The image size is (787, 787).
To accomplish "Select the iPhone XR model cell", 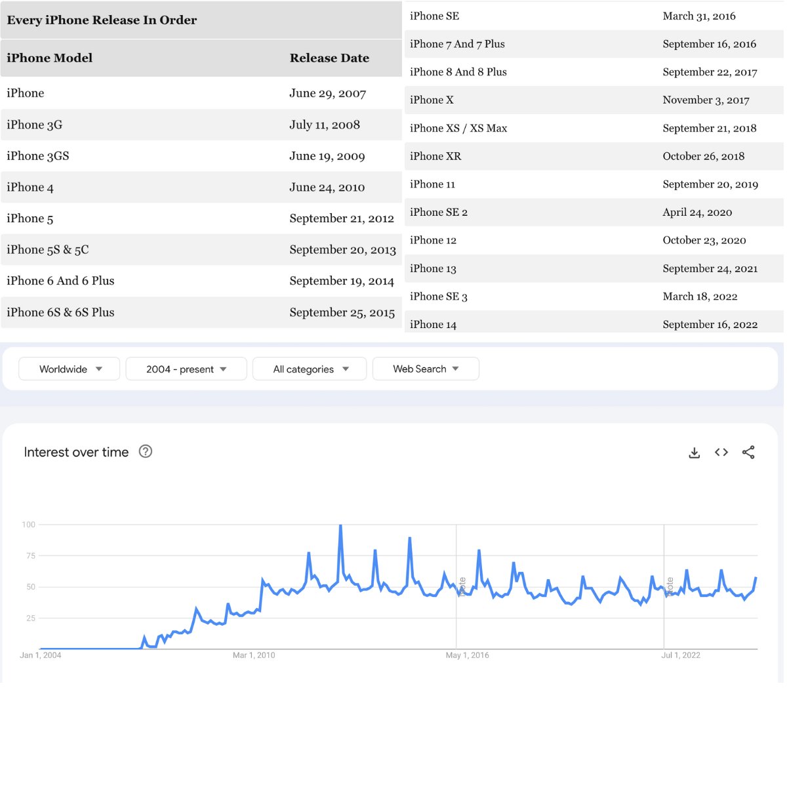I will pyautogui.click(x=435, y=156).
